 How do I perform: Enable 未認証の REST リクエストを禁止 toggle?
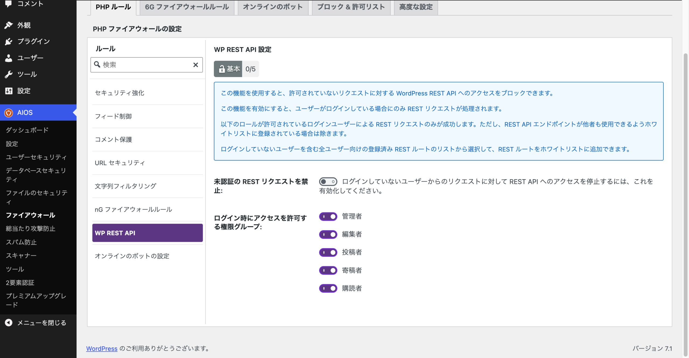[328, 181]
